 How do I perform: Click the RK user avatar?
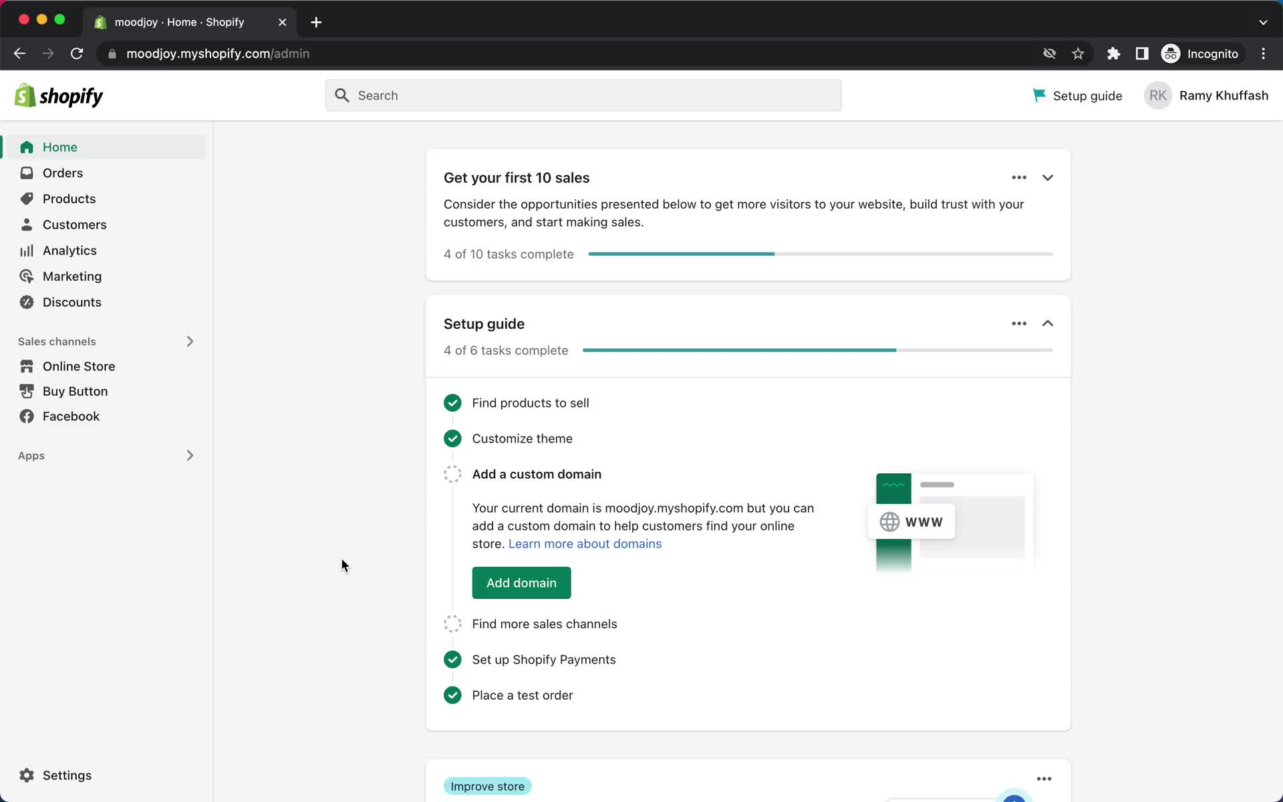(1158, 96)
